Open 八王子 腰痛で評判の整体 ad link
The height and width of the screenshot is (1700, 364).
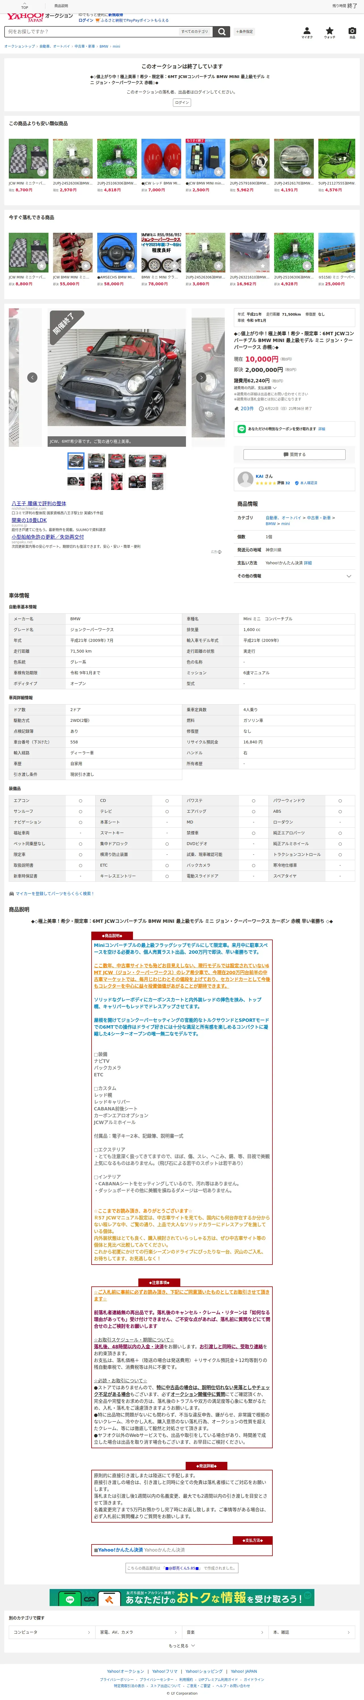(x=39, y=504)
